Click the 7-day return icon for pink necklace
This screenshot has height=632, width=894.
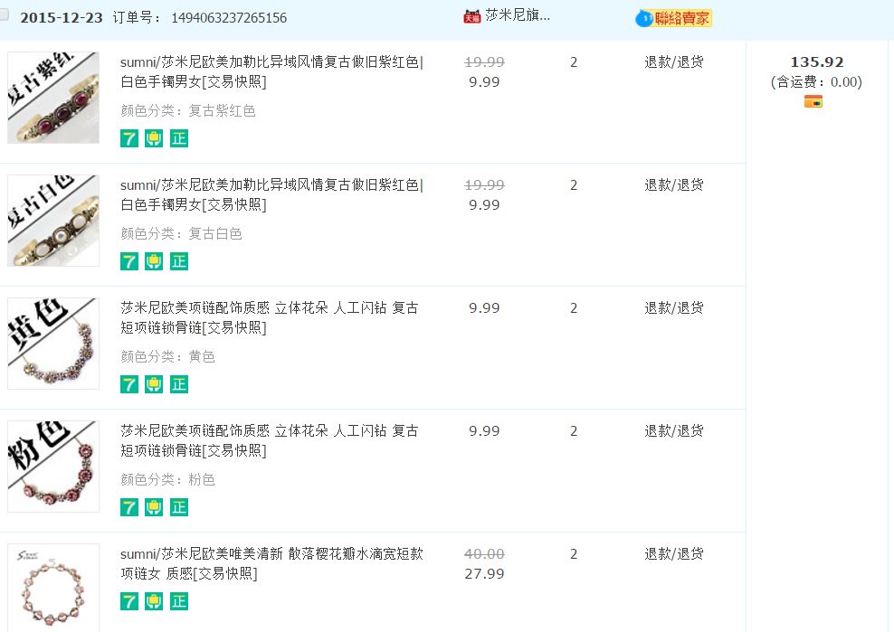[x=129, y=507]
